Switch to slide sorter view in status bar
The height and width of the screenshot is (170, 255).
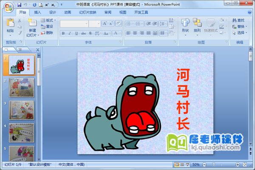coord(182,164)
